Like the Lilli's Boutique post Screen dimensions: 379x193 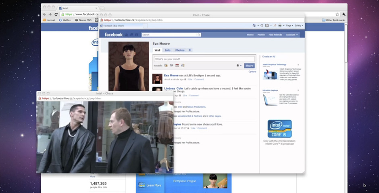tap(190, 79)
